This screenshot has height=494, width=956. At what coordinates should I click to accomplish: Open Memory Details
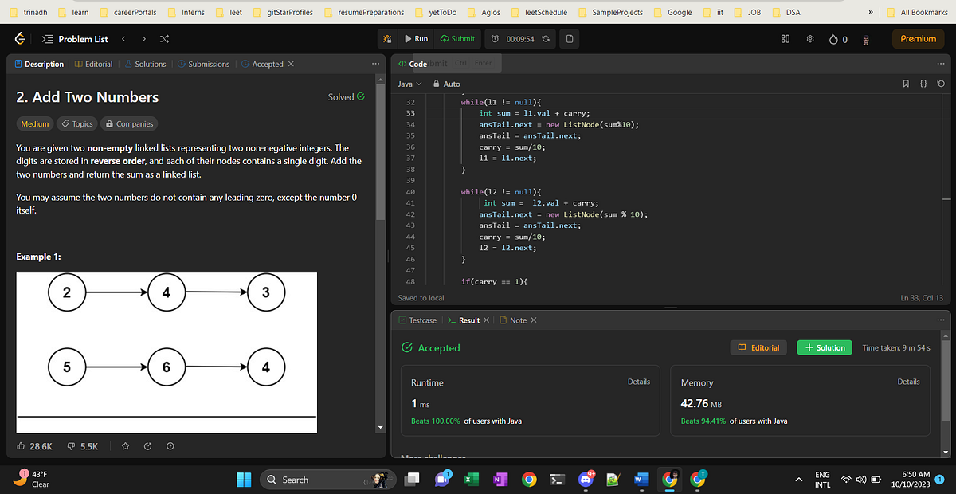pos(909,382)
